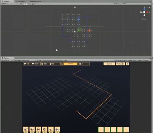Screen dimensions: 153x133
Task: Click the wave flag icon in HUD
Action: tap(25, 64)
